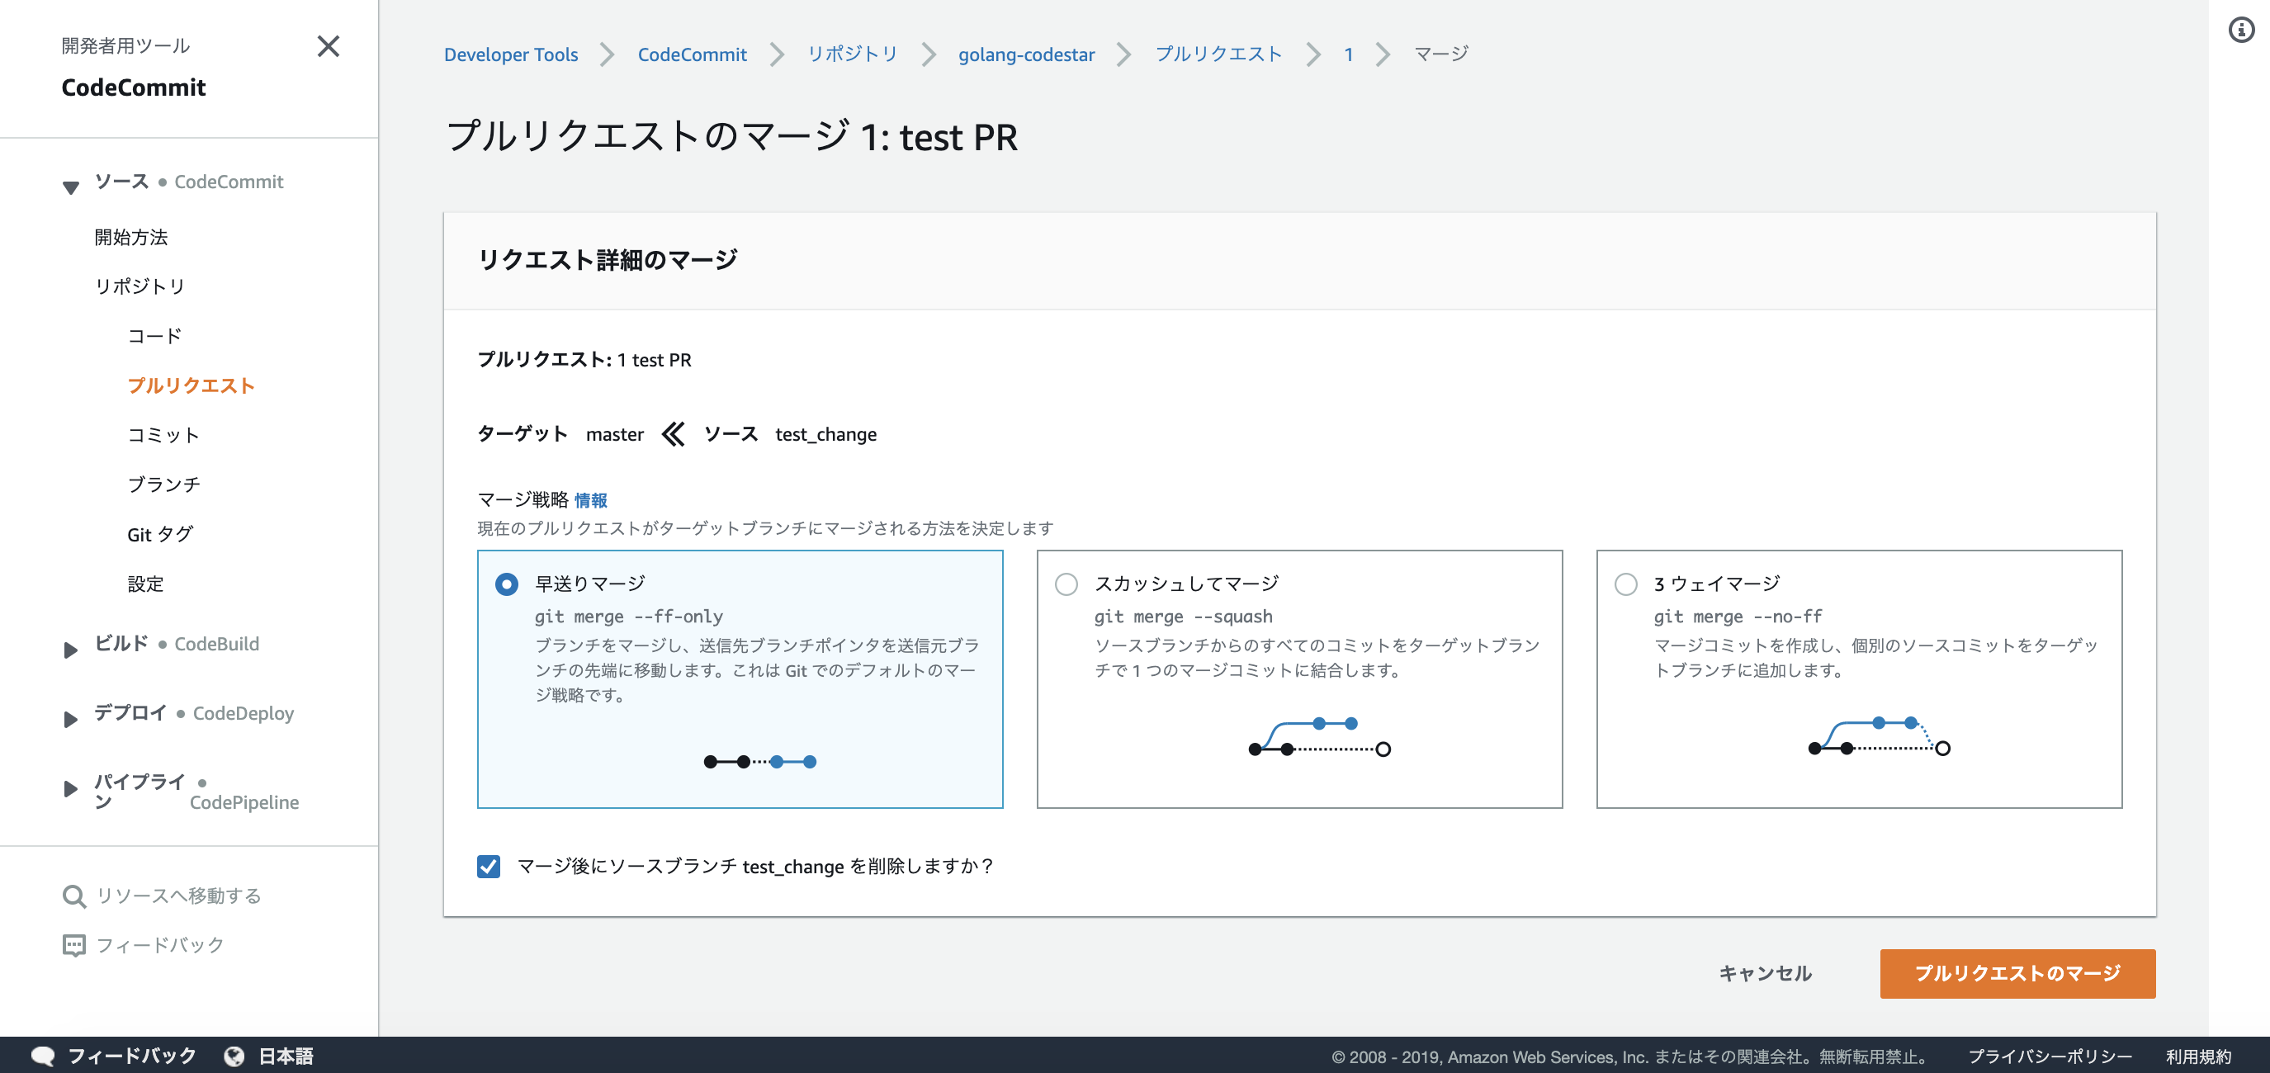The width and height of the screenshot is (2270, 1073).
Task: Click the リクエスト詳細のマージ panel heading
Action: 608,260
